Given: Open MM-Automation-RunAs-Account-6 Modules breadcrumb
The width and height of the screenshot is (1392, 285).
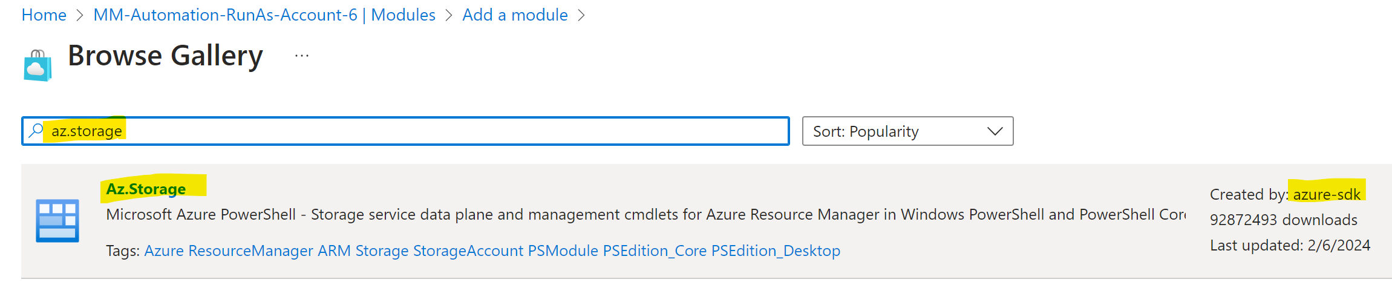Looking at the screenshot, I should coord(264,15).
